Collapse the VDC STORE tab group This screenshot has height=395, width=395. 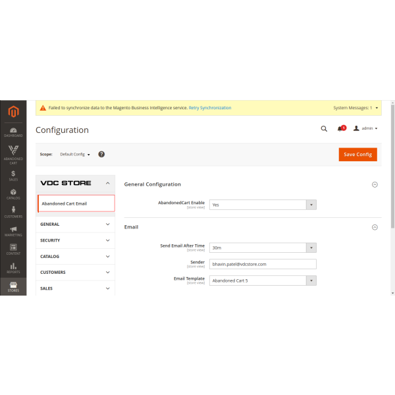tap(75, 184)
